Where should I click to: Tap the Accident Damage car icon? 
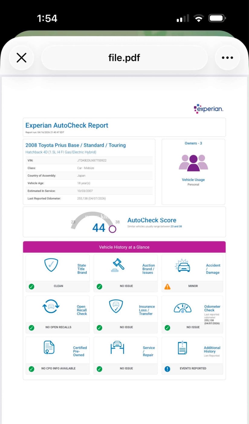tap(183, 266)
